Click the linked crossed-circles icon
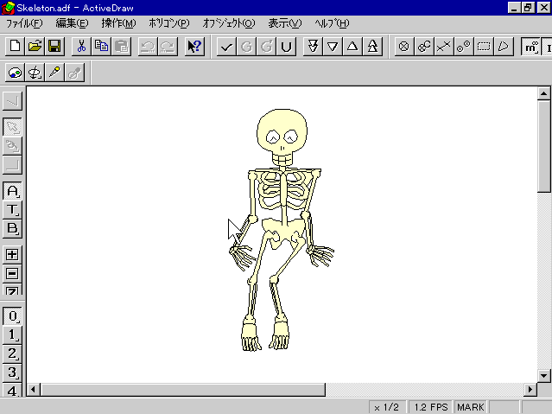This screenshot has height=414, width=552. point(424,46)
